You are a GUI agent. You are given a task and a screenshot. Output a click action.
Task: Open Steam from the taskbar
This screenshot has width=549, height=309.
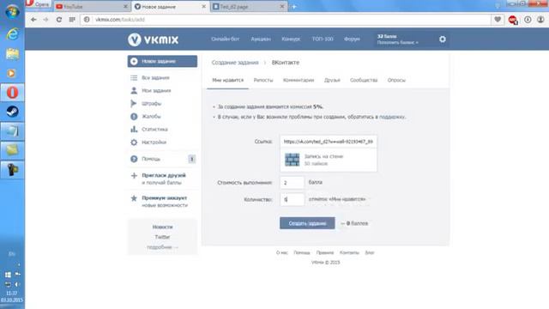point(12,112)
